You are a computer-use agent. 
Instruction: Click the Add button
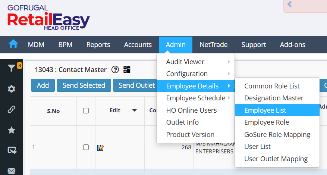tap(43, 85)
